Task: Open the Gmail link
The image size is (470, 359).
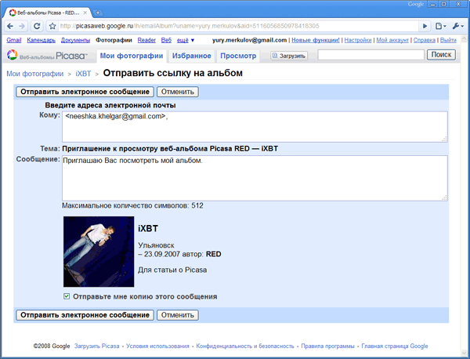Action: (x=14, y=40)
